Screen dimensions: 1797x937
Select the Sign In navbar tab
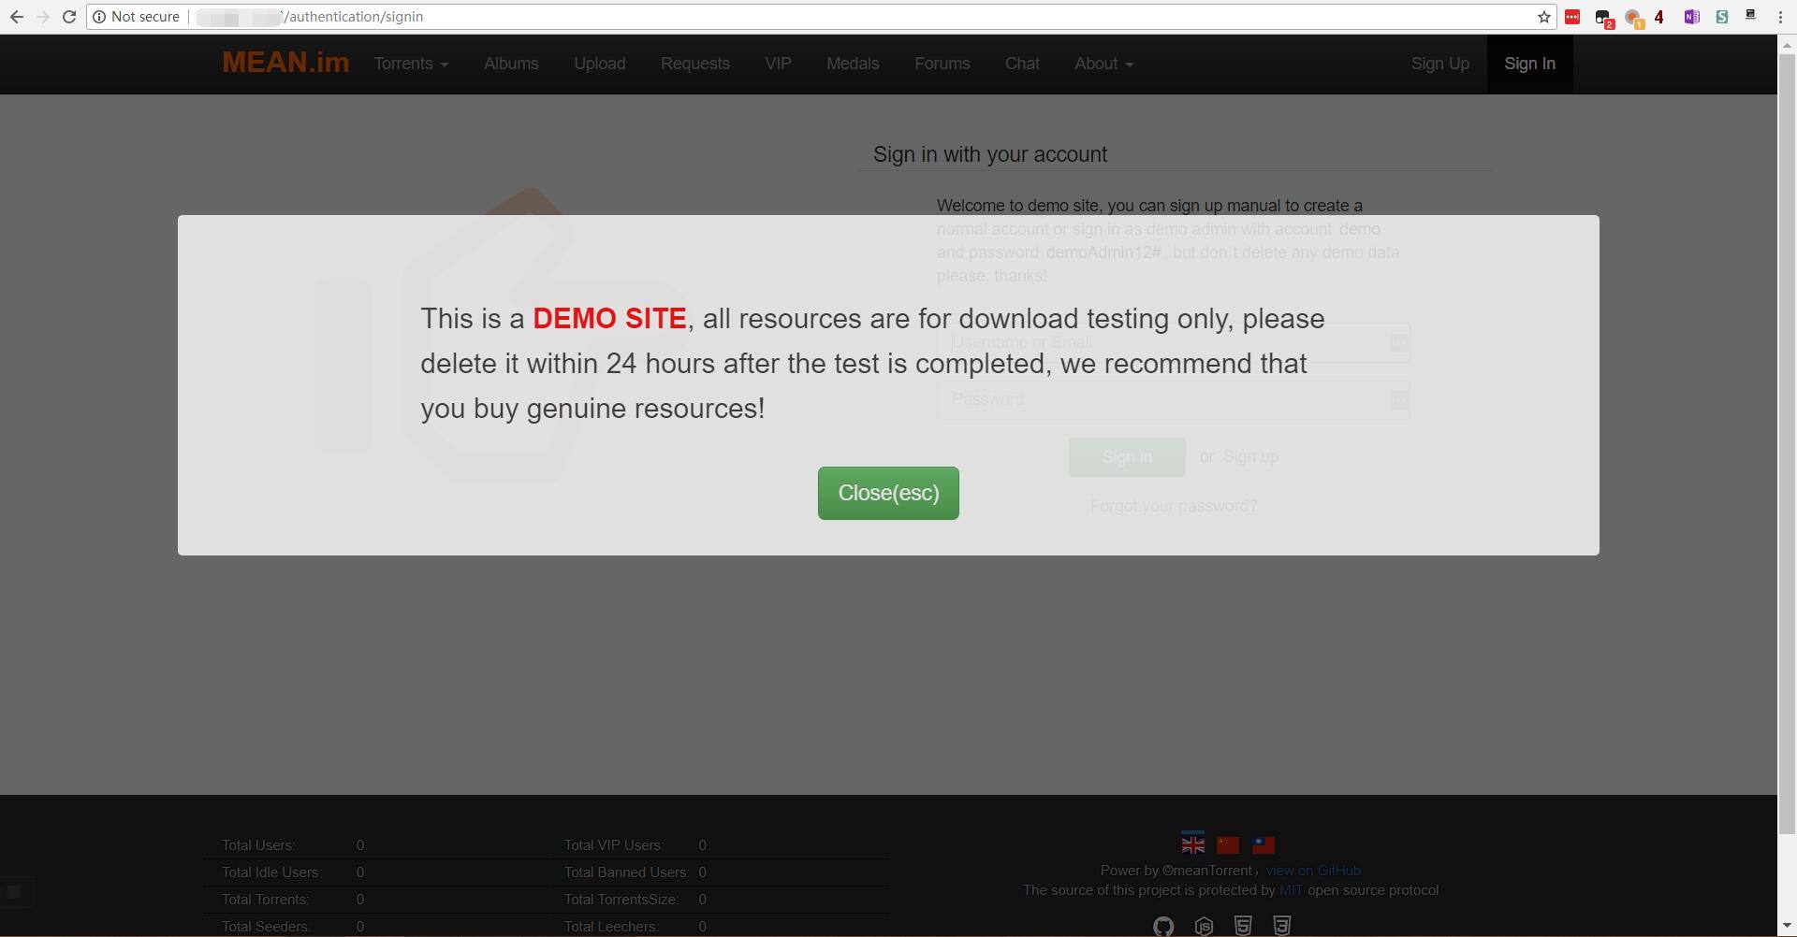pyautogui.click(x=1530, y=64)
